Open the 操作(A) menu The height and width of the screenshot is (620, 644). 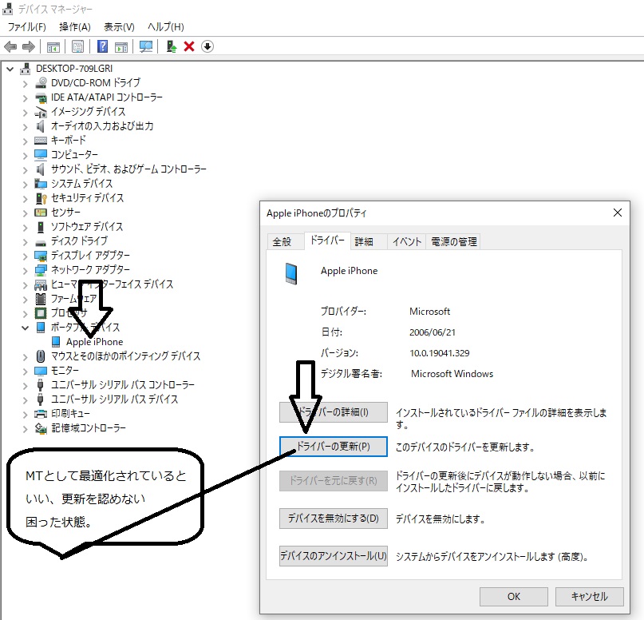[x=75, y=27]
